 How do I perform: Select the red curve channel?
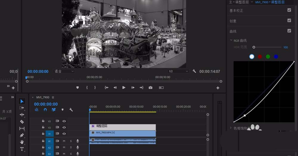coord(260,56)
